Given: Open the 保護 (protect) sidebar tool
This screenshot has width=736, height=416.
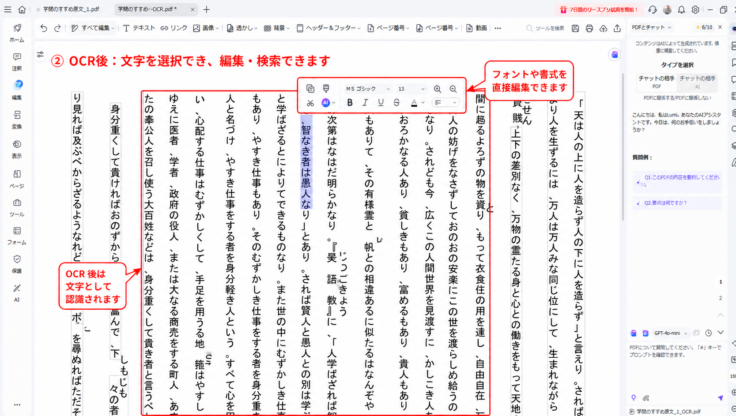Looking at the screenshot, I should point(17,264).
